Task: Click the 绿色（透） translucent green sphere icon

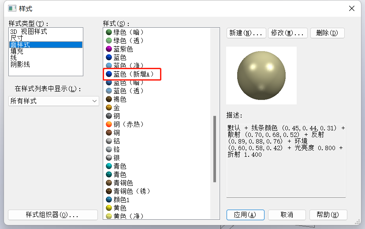Action: [x=109, y=41]
